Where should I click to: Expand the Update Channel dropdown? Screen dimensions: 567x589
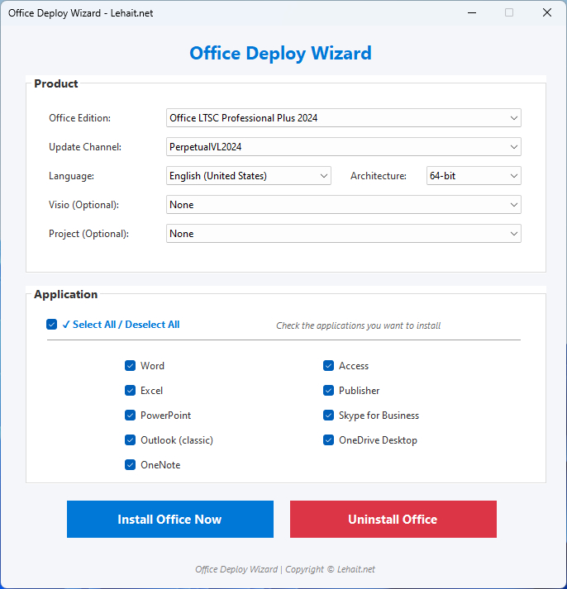[x=344, y=147]
